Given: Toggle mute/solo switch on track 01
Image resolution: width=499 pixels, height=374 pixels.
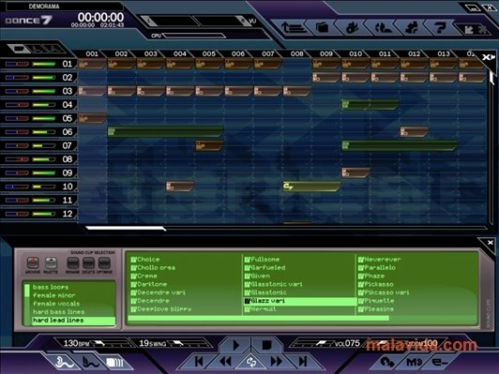Looking at the screenshot, I should (x=17, y=64).
